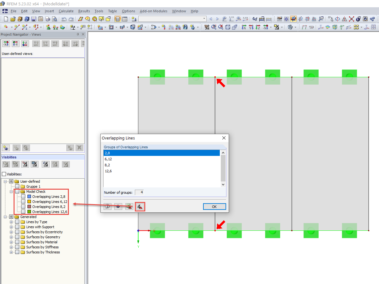Image resolution: width=379 pixels, height=284 pixels.
Task: Click the create new user-defined view icon
Action: [x=5, y=148]
